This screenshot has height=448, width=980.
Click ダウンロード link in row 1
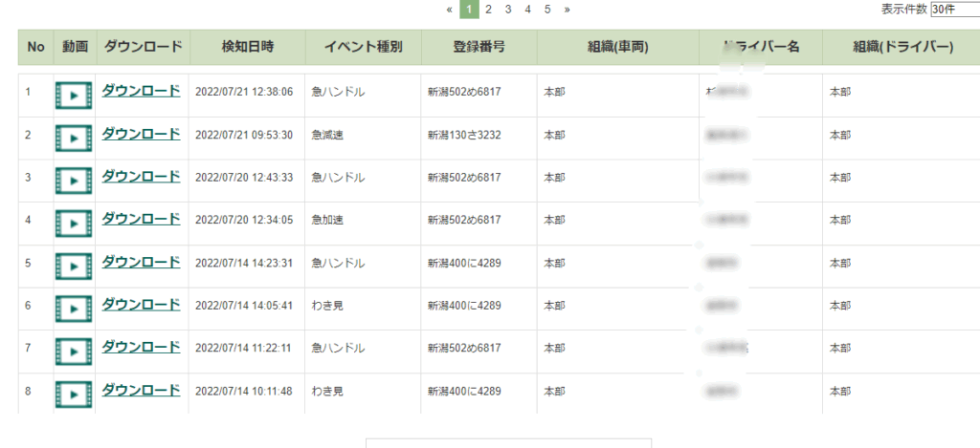pyautogui.click(x=141, y=92)
